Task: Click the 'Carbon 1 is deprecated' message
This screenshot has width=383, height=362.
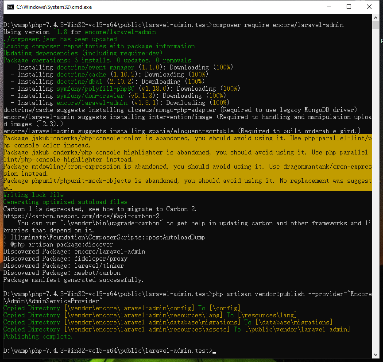Action: (100, 209)
